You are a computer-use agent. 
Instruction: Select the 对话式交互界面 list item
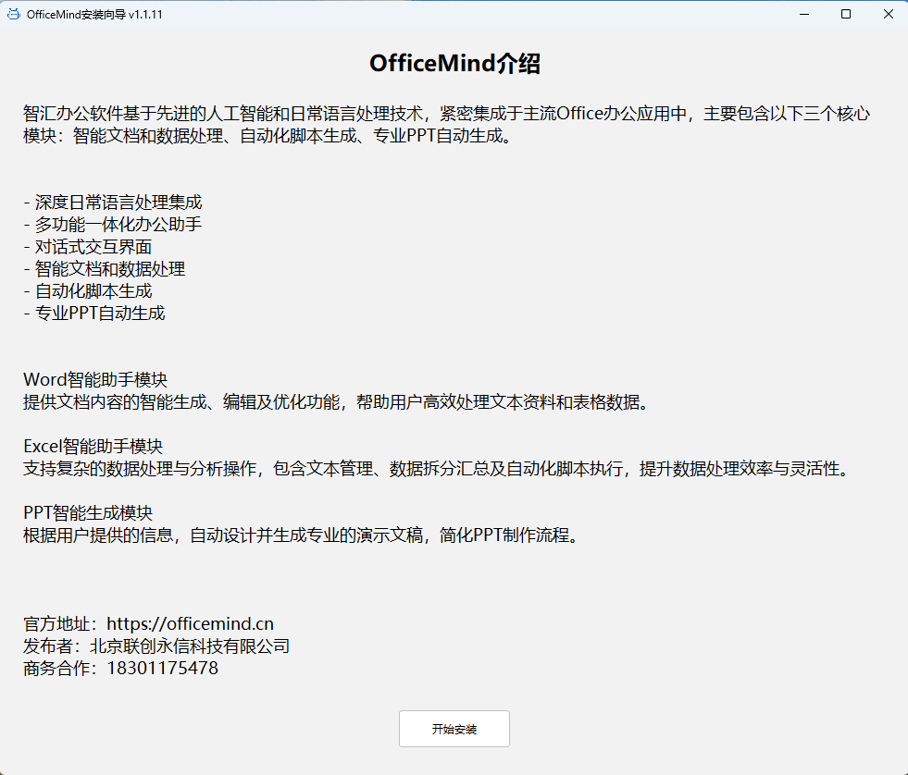[x=90, y=247]
